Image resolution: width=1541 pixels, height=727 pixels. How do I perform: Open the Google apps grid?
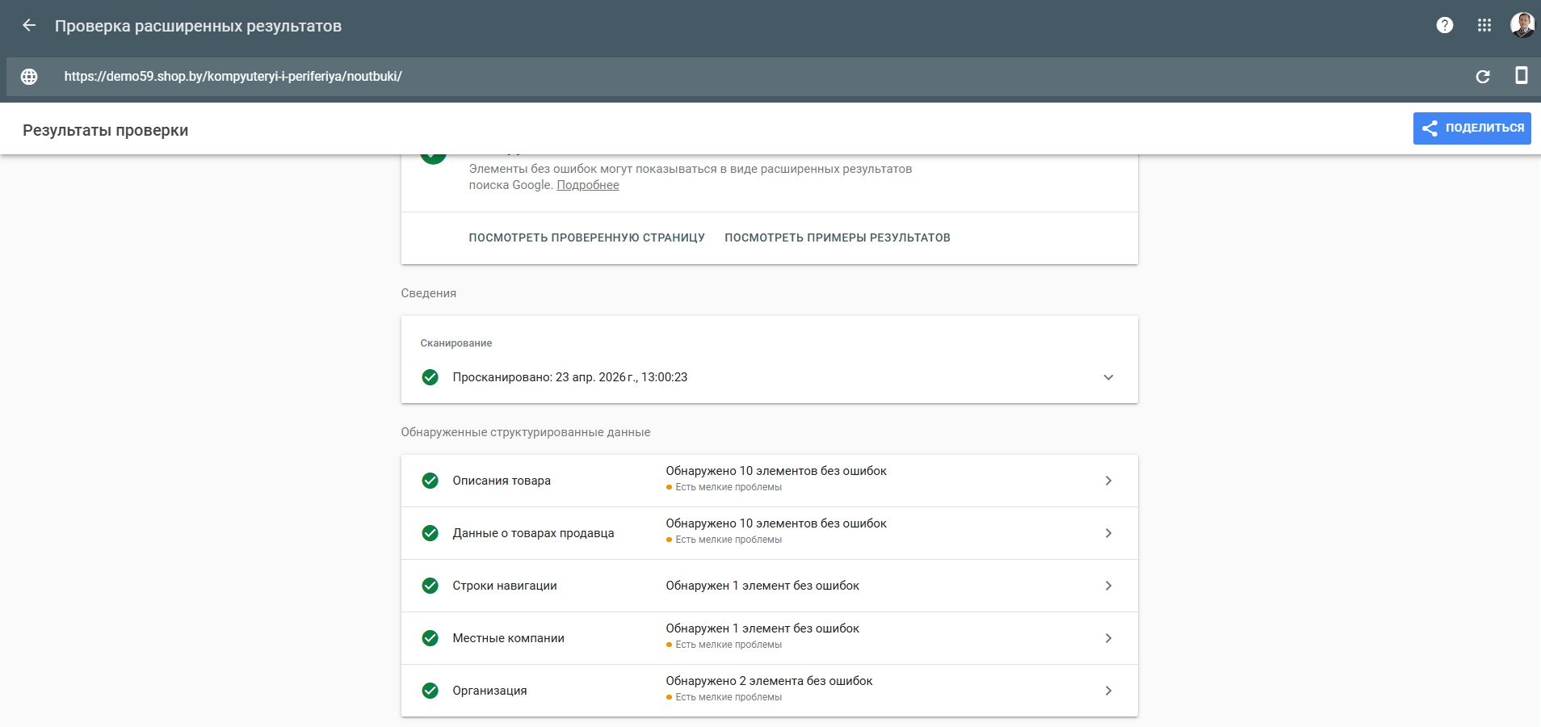tap(1484, 26)
